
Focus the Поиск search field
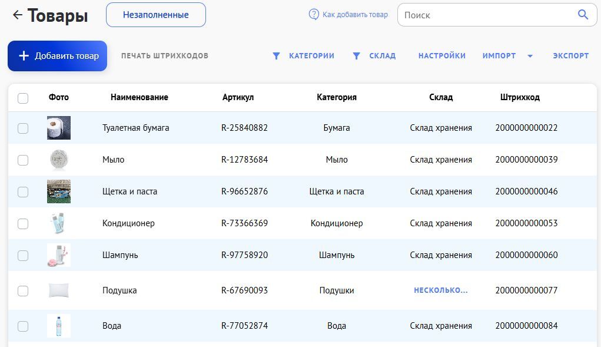click(x=486, y=15)
